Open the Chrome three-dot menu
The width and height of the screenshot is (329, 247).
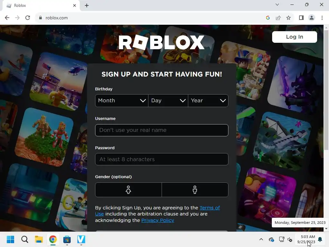pos(322,18)
